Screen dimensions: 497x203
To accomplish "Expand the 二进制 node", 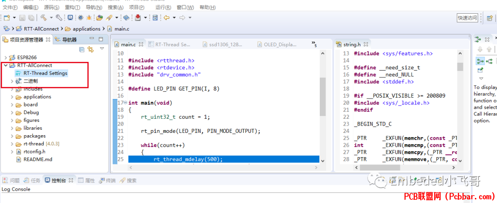I will tap(12, 81).
